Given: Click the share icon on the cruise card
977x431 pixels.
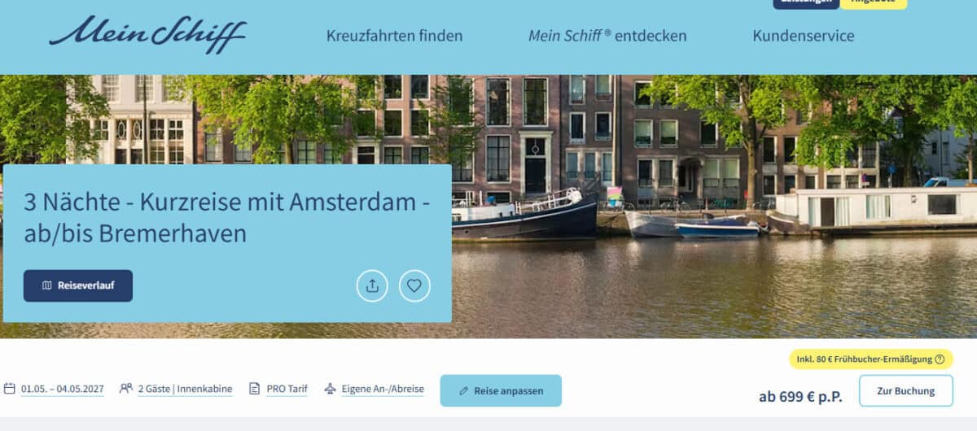Looking at the screenshot, I should (372, 285).
